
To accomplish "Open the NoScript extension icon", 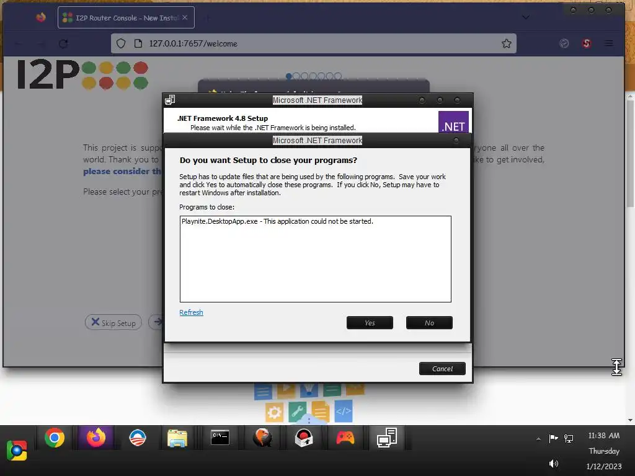I will click(x=587, y=43).
